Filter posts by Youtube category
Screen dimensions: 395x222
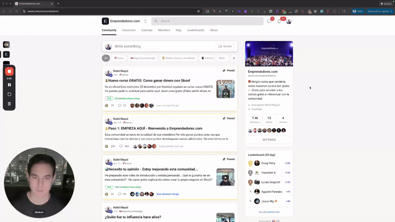pos(207,58)
